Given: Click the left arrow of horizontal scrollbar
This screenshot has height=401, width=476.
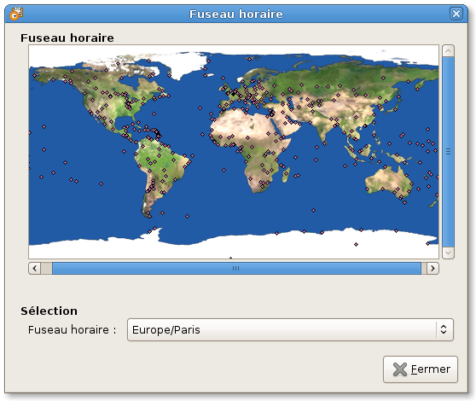Looking at the screenshot, I should pyautogui.click(x=35, y=269).
